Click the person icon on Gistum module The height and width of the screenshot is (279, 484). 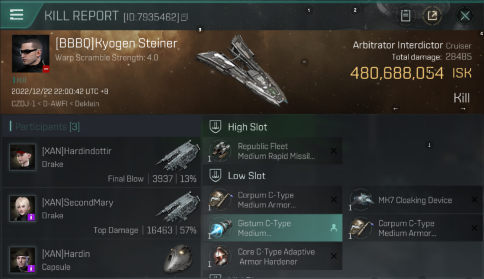pyautogui.click(x=334, y=228)
